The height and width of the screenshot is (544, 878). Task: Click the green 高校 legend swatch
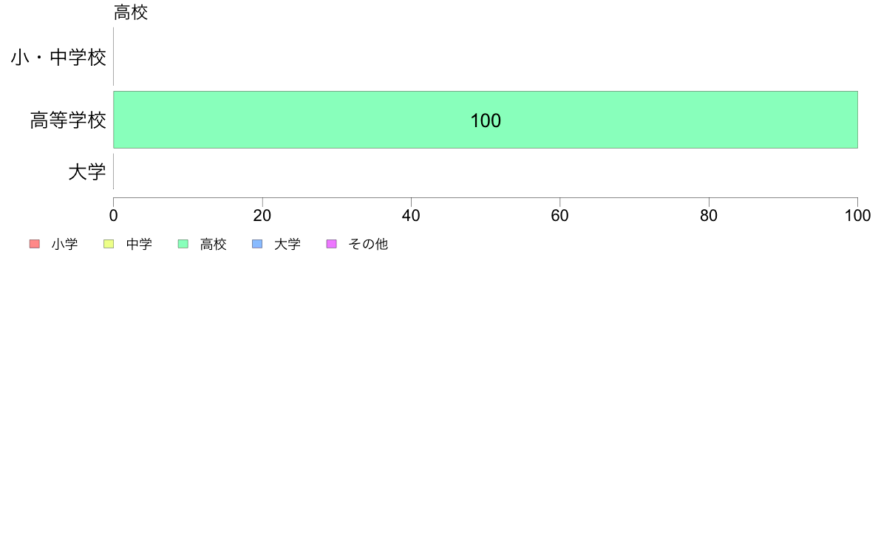pos(183,244)
